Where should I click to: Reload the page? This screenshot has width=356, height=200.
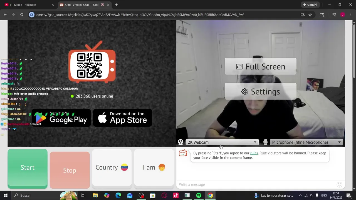(x=22, y=15)
